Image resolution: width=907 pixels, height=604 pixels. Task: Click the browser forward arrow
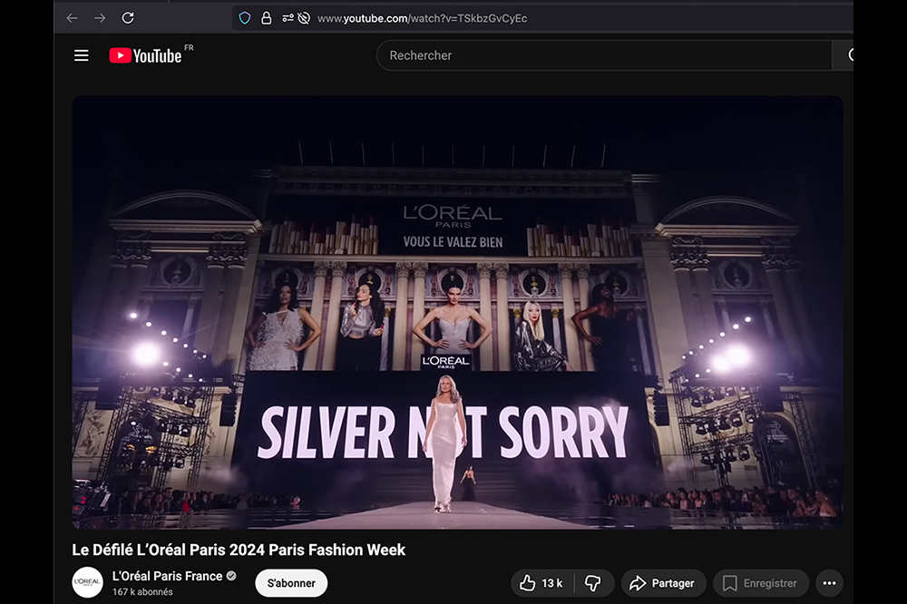point(100,18)
